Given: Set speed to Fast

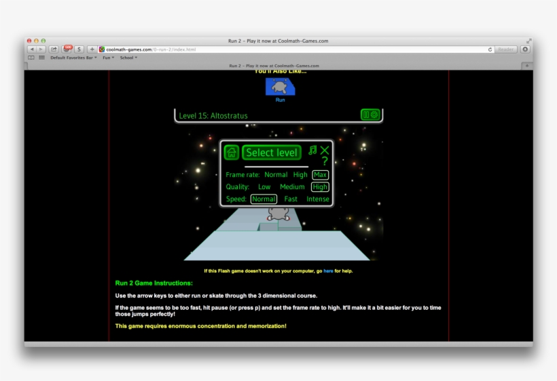Looking at the screenshot, I should [291, 199].
